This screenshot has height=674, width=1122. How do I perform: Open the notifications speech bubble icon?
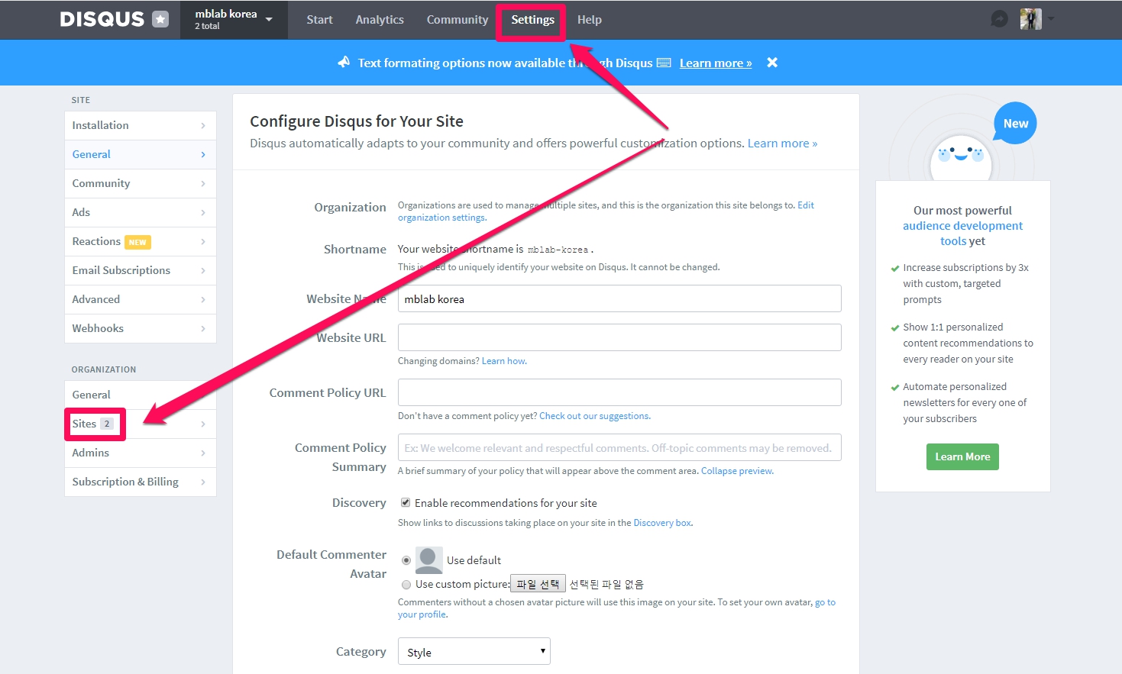click(x=999, y=19)
